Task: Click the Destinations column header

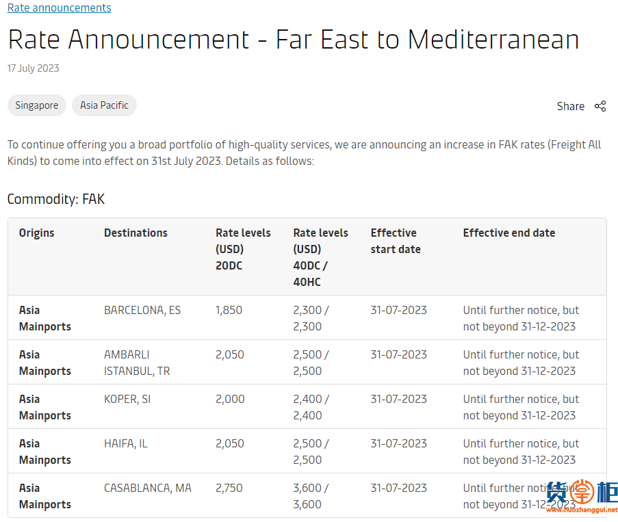Action: 136,233
